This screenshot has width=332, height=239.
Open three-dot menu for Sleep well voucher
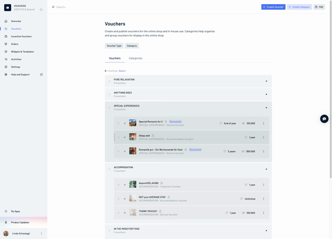(x=264, y=138)
